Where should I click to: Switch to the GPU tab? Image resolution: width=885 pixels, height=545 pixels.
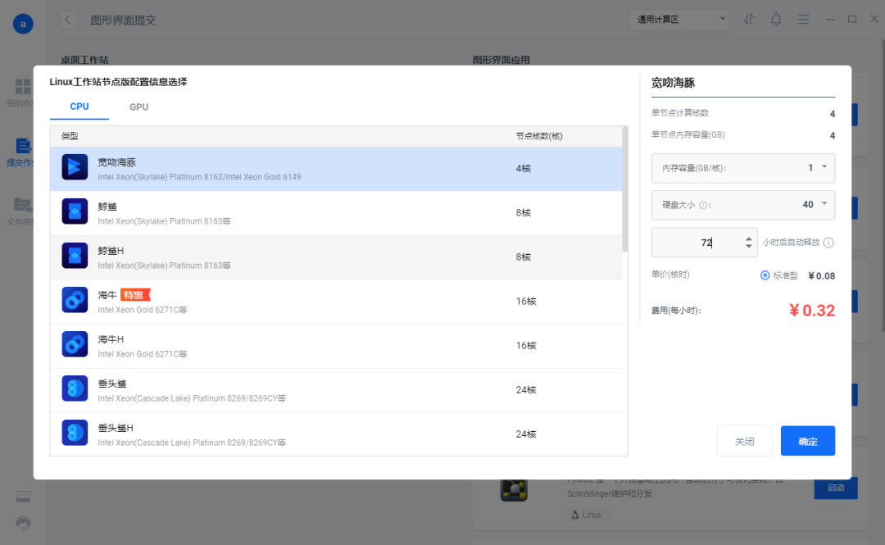pos(138,107)
